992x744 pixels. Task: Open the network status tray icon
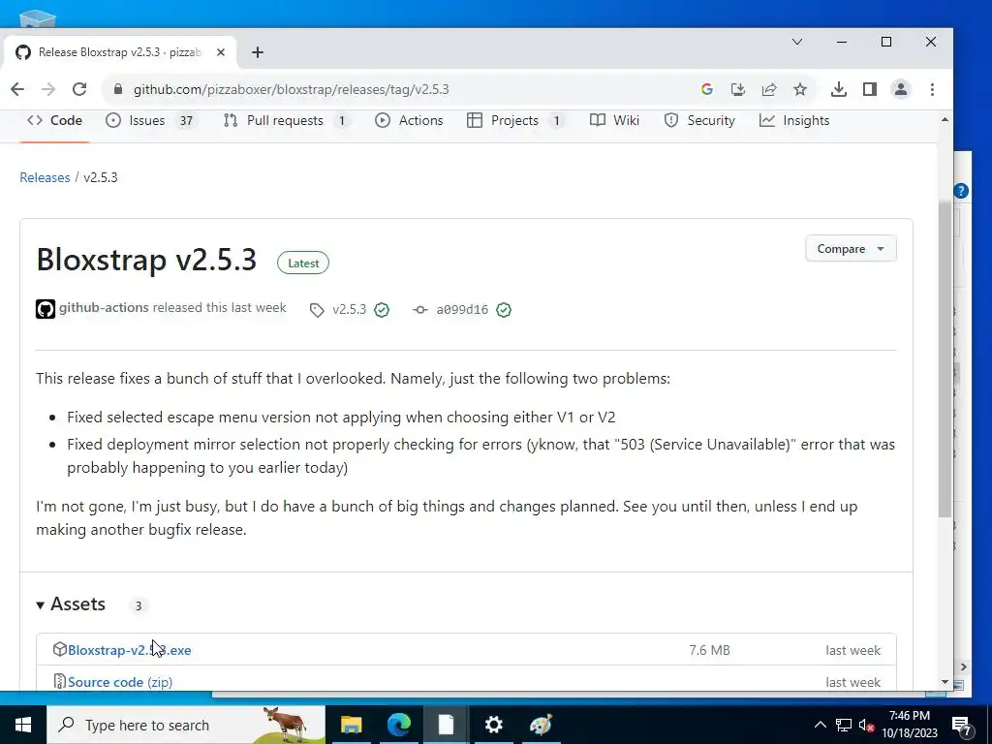(x=844, y=725)
